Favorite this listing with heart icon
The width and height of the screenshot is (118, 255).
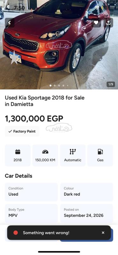click(x=96, y=23)
